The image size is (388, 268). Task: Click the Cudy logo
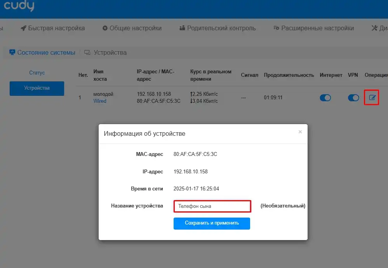point(19,6)
